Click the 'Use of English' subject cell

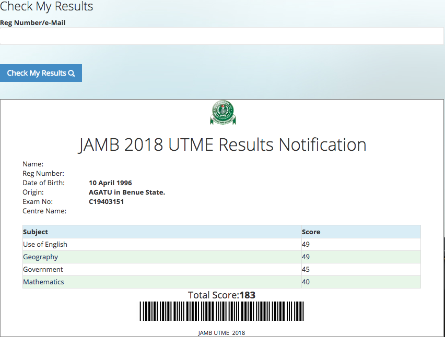(162, 244)
